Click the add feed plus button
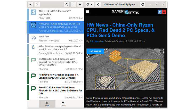This screenshot has height=109, width=194. tap(30, 4)
